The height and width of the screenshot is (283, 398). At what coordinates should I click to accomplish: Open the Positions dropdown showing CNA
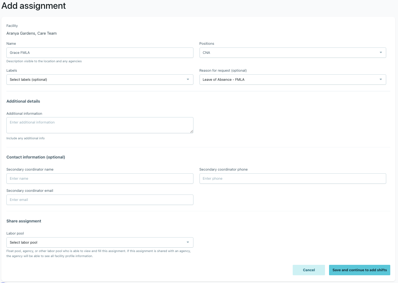tap(293, 52)
